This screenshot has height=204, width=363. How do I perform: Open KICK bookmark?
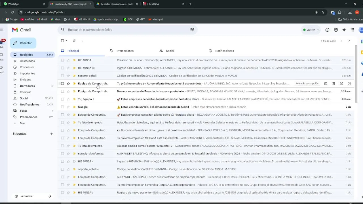[x=128, y=20]
